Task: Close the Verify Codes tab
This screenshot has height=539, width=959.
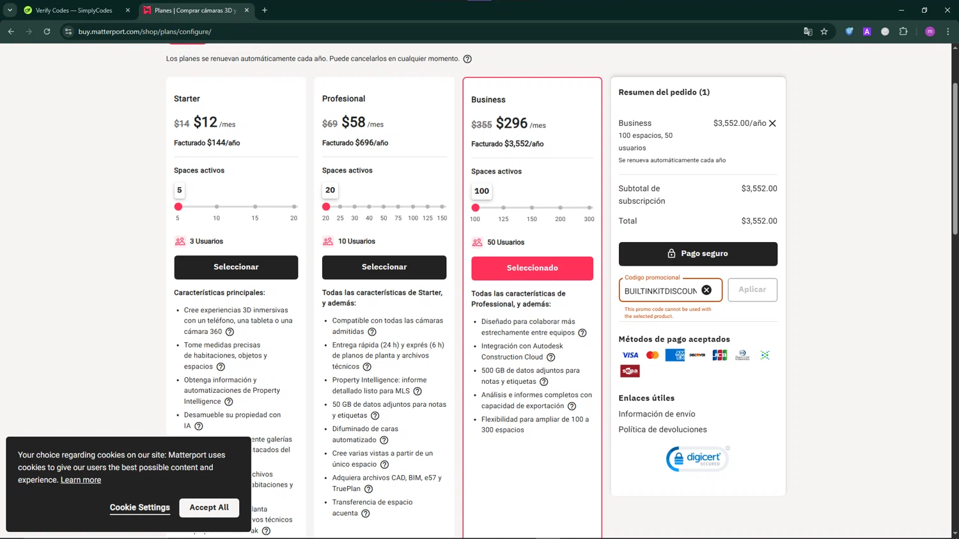Action: pyautogui.click(x=128, y=10)
